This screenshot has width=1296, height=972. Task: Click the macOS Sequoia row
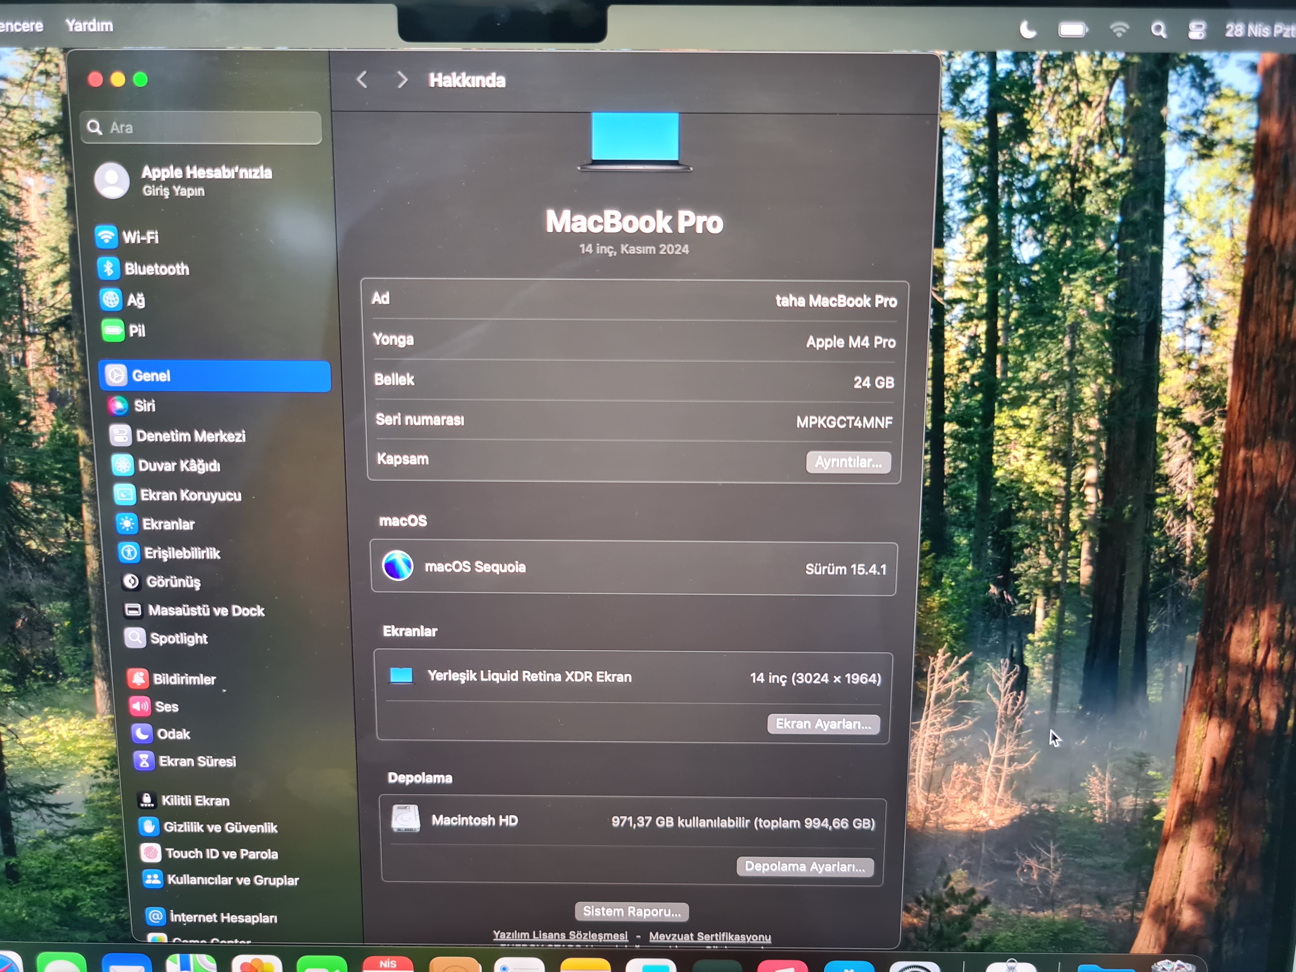633,568
